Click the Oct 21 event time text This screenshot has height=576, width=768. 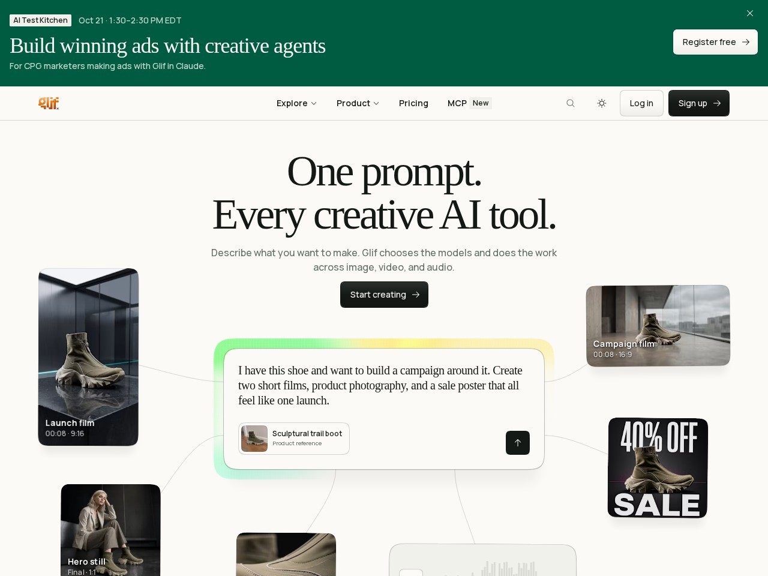pos(130,20)
